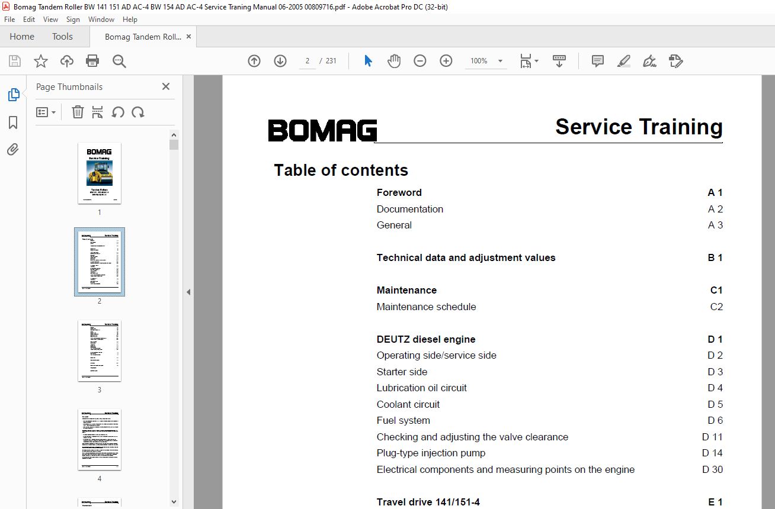Open Attachments paperclip panel
The height and width of the screenshot is (509, 775).
click(x=13, y=150)
